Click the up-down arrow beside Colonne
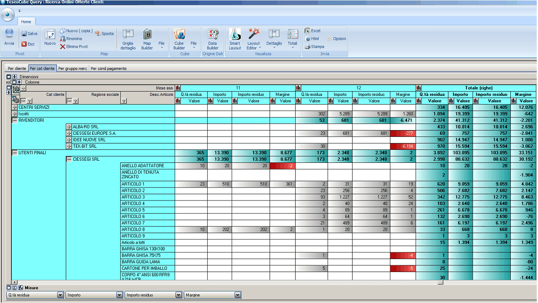Image resolution: width=538 pixels, height=303 pixels. tap(19, 82)
